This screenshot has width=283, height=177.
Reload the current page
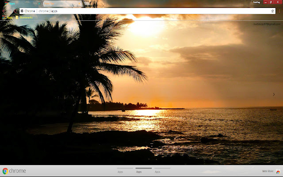[x=15, y=11]
